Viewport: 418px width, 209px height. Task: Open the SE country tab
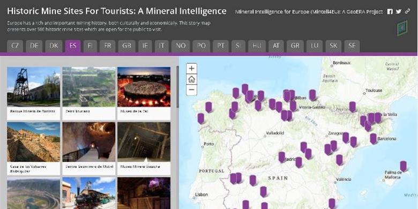click(x=352, y=46)
